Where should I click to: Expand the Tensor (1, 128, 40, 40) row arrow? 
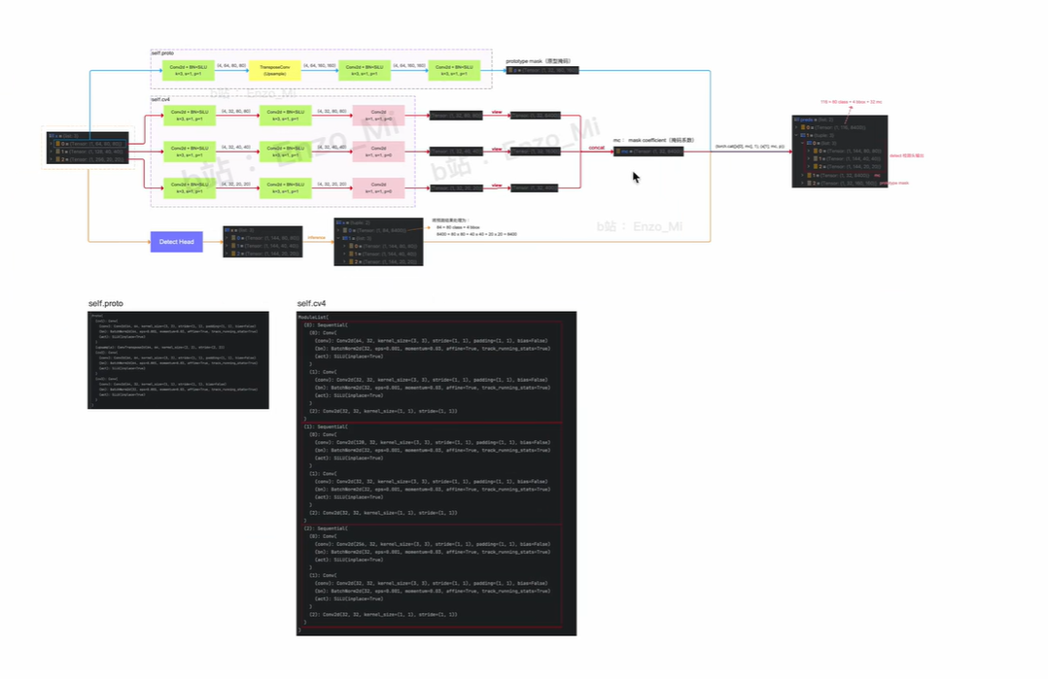point(51,152)
